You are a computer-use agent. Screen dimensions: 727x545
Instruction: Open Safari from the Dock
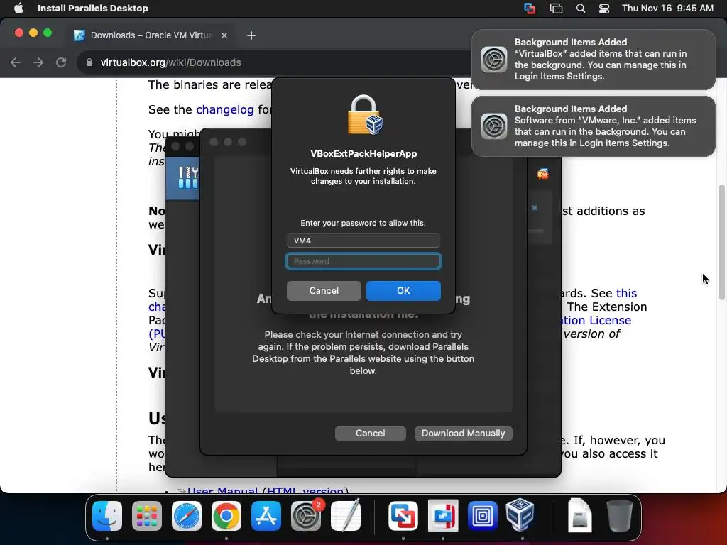click(187, 516)
